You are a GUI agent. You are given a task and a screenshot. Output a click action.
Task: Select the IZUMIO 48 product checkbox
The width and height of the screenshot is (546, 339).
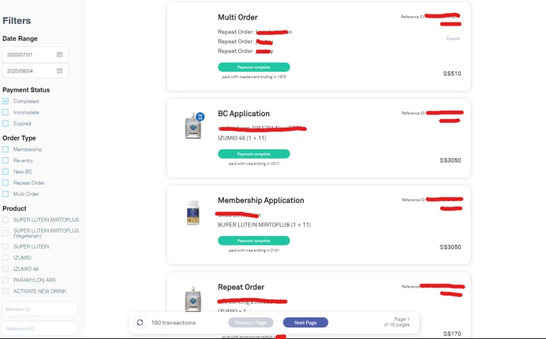tap(5, 268)
